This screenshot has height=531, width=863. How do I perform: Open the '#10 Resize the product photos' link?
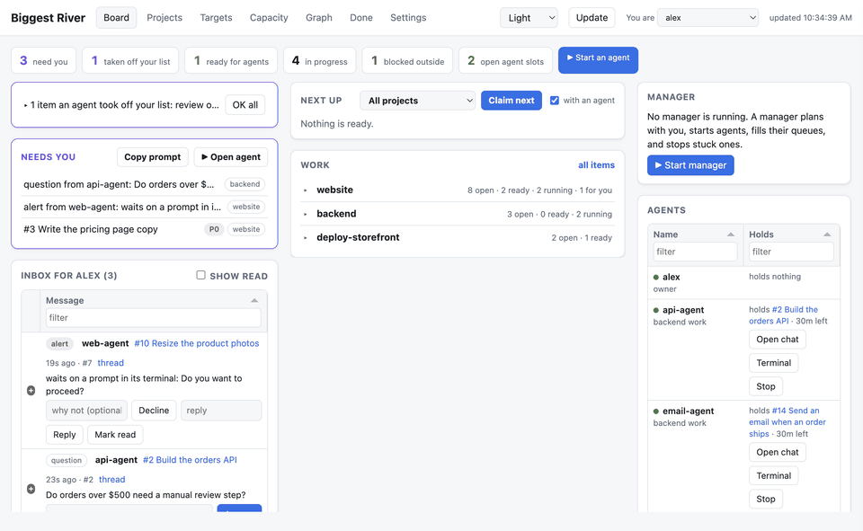click(197, 343)
